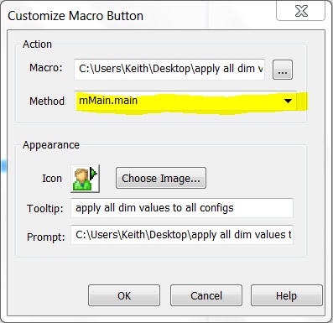Focus the Macro path input field
The image size is (333, 323).
pyautogui.click(x=169, y=69)
